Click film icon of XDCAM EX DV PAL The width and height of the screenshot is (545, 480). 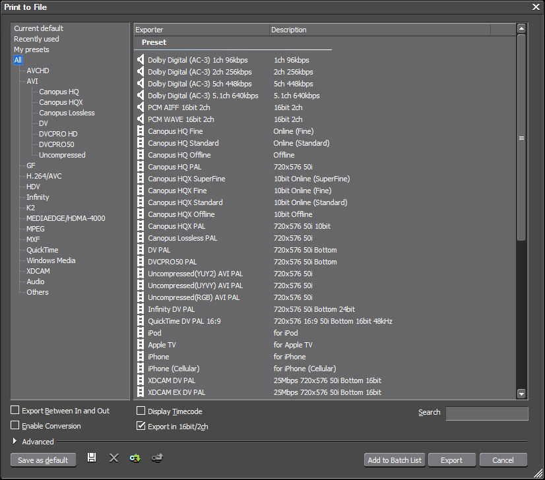[x=141, y=392]
